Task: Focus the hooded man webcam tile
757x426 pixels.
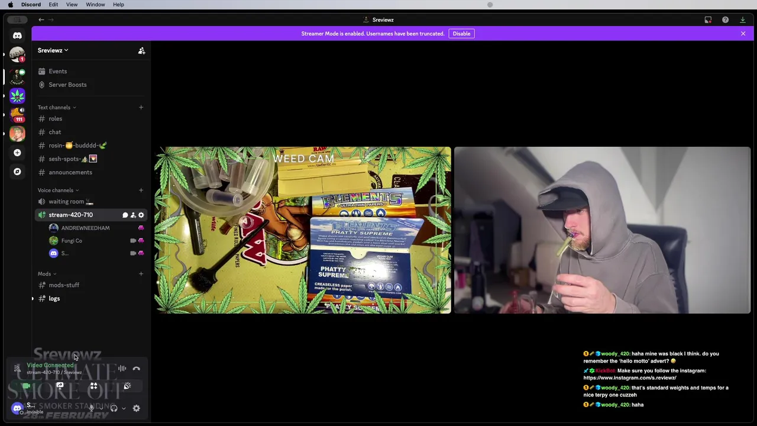Action: tap(602, 230)
